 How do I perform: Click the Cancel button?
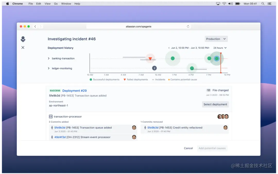pyautogui.click(x=188, y=148)
